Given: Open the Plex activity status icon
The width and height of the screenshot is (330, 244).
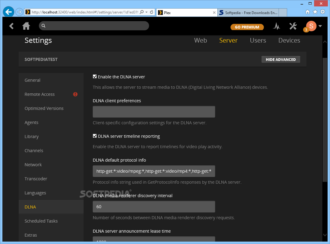Looking at the screenshot, I should (x=276, y=26).
